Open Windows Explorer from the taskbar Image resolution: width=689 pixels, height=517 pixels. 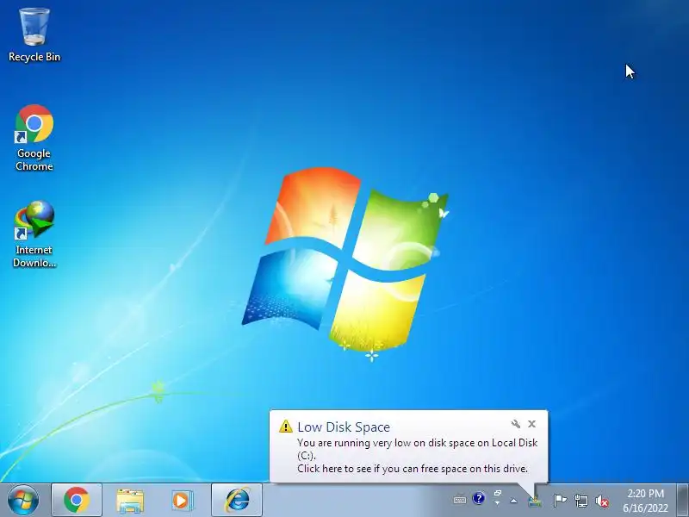(130, 501)
